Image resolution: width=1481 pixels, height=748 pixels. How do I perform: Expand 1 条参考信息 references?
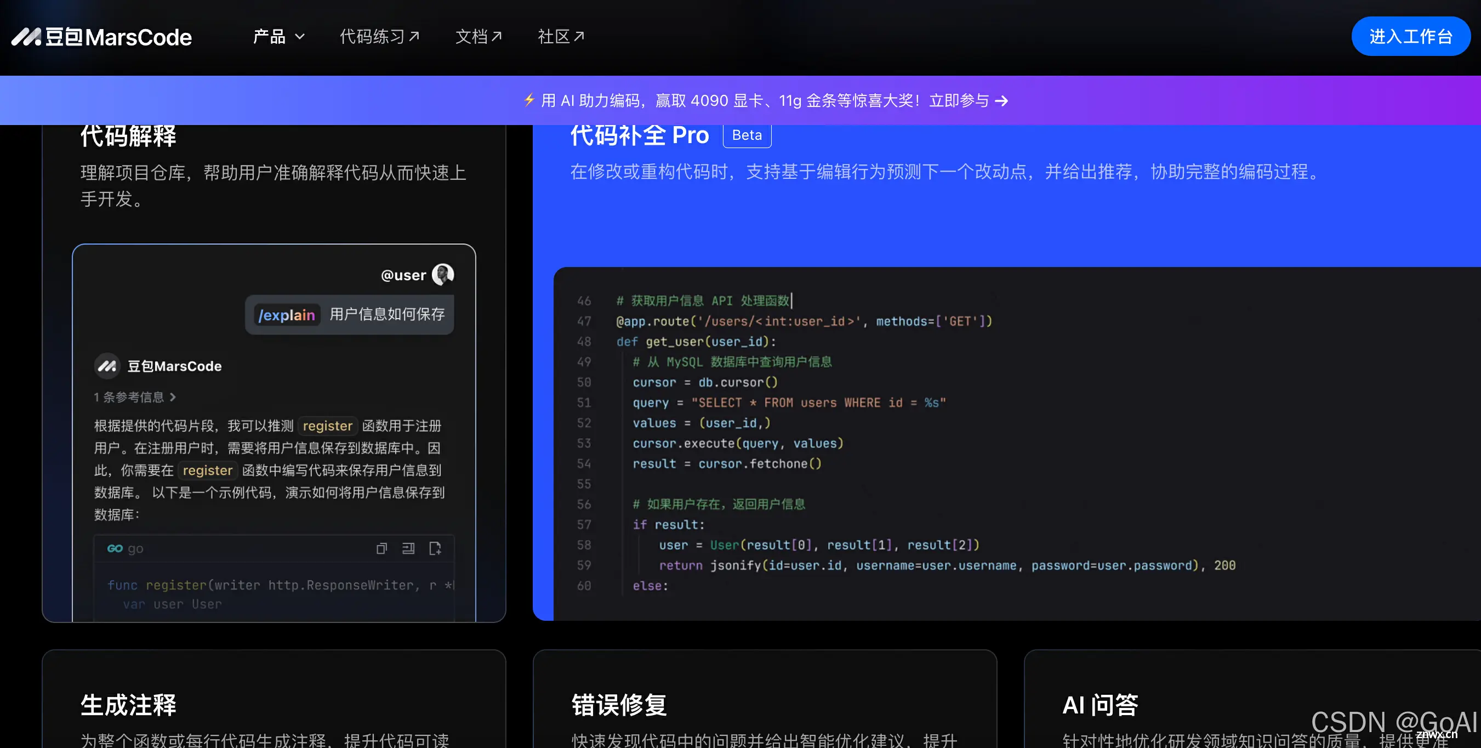click(x=135, y=397)
